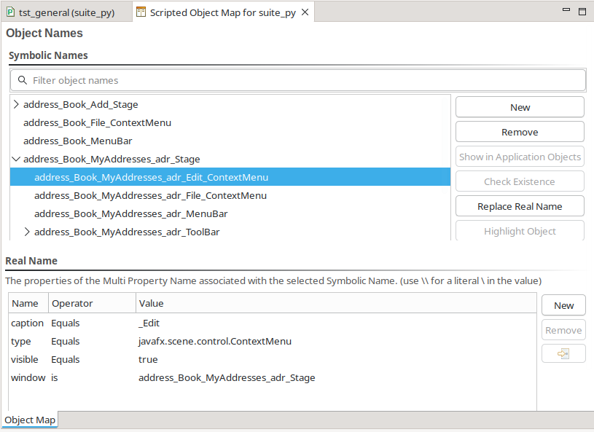Expand the address_Book_MyAddresses_adr_ToolBar node
This screenshot has width=594, height=432.
point(27,232)
